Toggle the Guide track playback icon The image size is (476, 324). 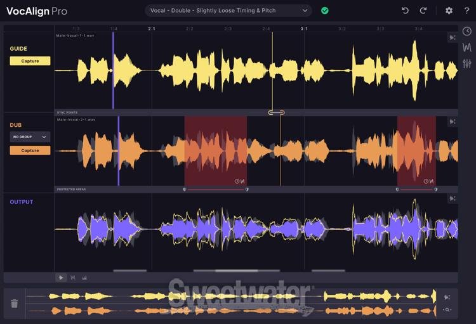point(452,37)
